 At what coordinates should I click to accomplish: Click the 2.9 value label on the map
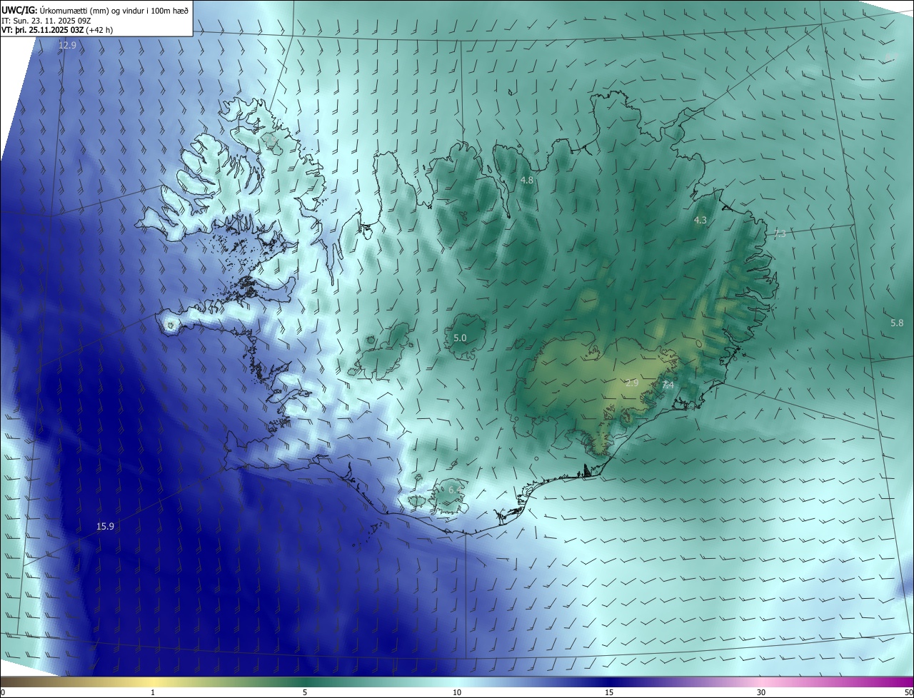tap(632, 383)
